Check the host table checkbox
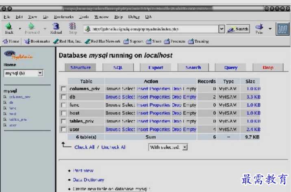Viewport: 291px width, 192px height. 63,113
